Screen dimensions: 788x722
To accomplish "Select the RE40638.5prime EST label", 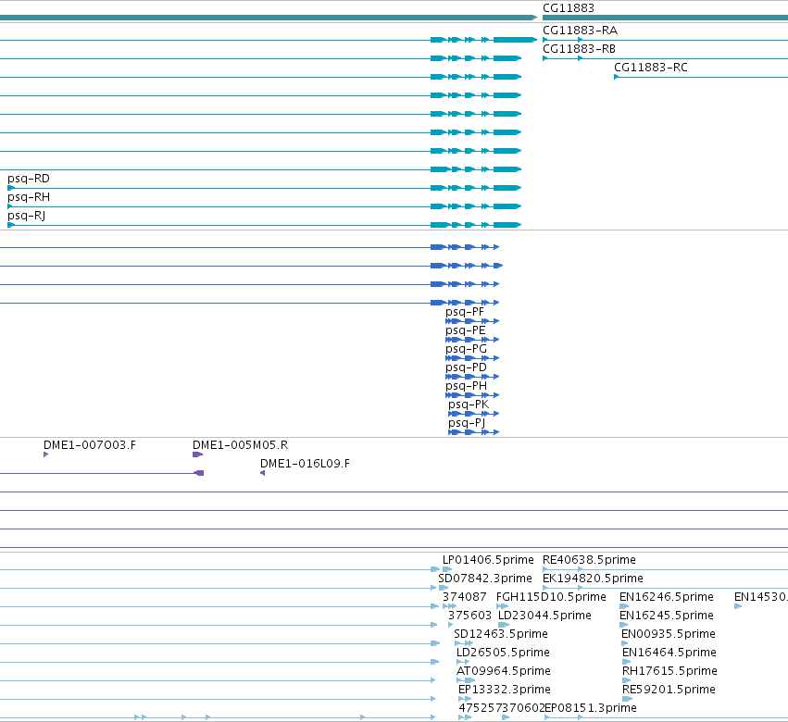I will [589, 560].
